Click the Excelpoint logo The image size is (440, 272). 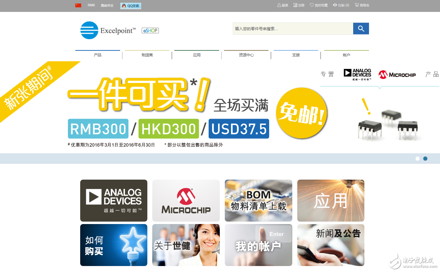click(x=108, y=30)
